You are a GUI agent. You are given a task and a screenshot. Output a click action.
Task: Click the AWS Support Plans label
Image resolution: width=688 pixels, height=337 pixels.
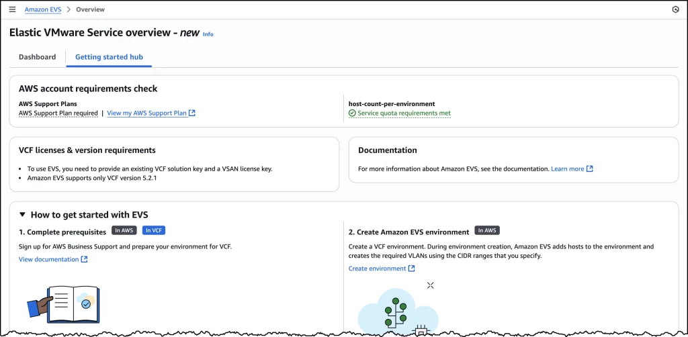pyautogui.click(x=48, y=104)
